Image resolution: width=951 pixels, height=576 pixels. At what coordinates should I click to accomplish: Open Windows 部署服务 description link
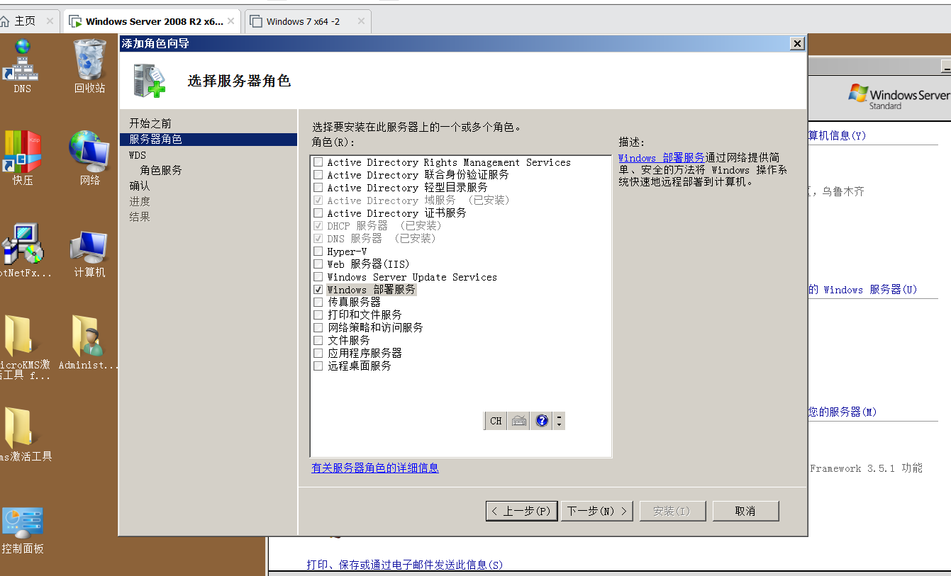pos(662,158)
